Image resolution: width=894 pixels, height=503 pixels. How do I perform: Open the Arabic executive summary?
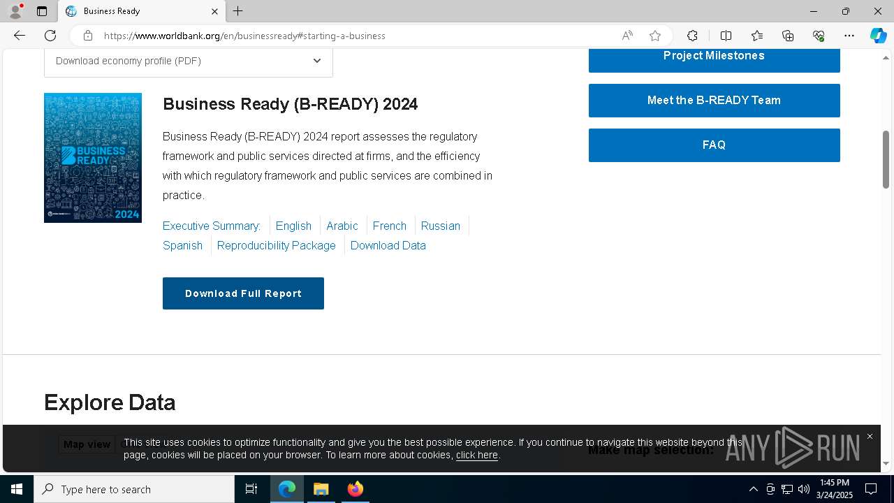342,226
